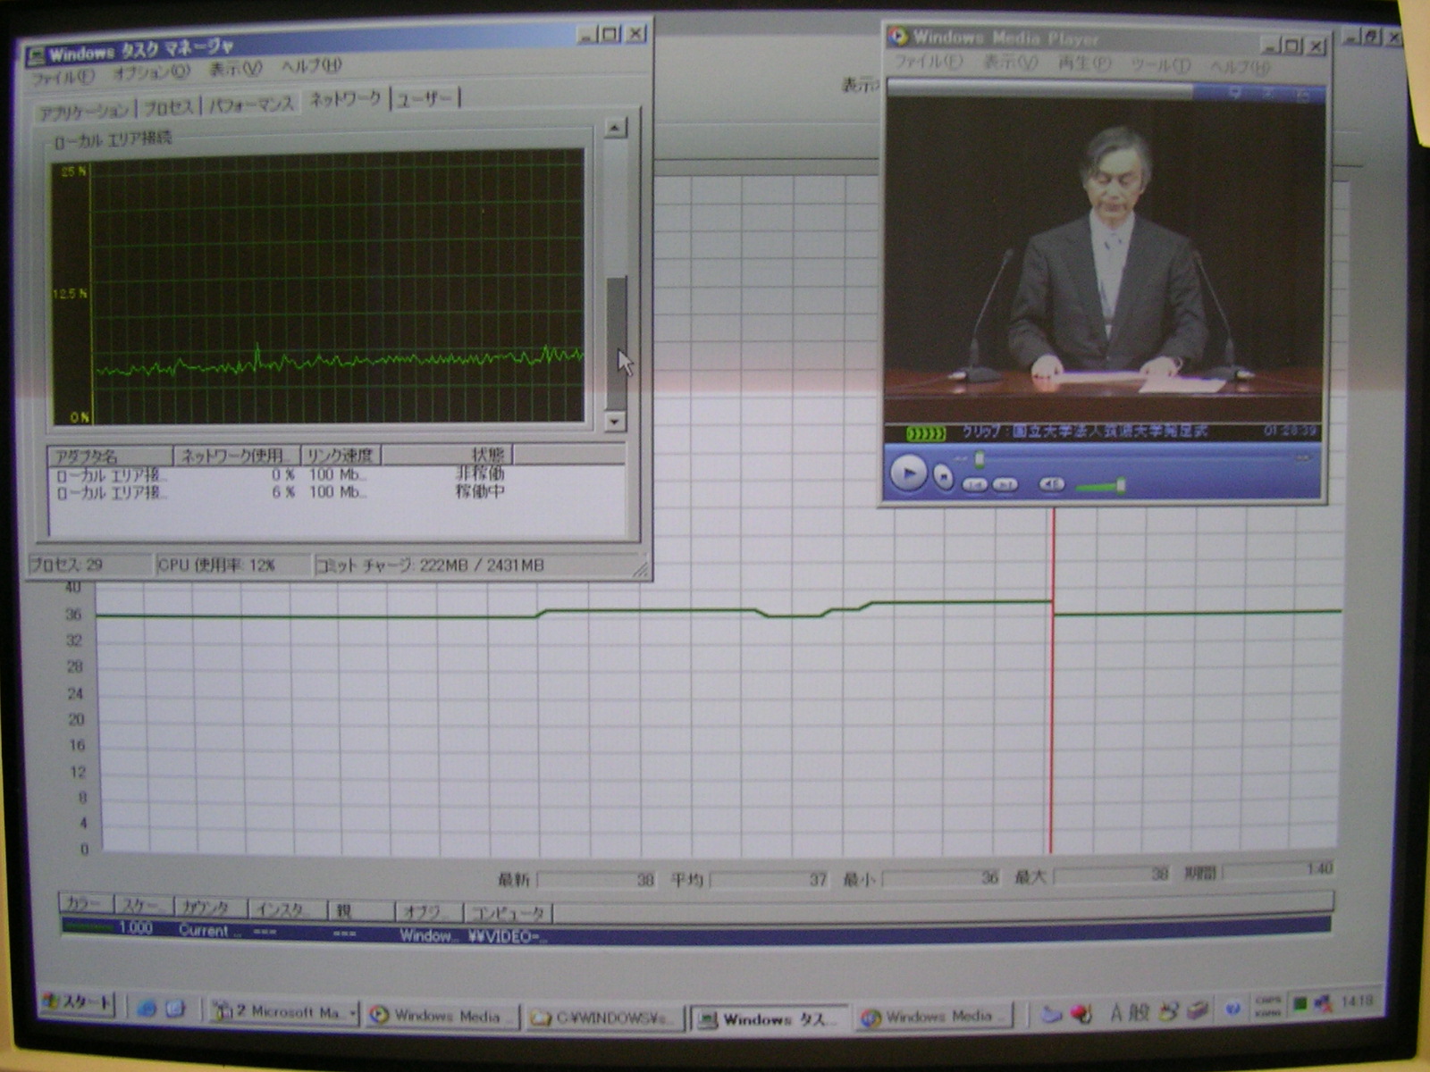Open オプション menu in Task Manager
The width and height of the screenshot is (1430, 1072).
tap(151, 72)
